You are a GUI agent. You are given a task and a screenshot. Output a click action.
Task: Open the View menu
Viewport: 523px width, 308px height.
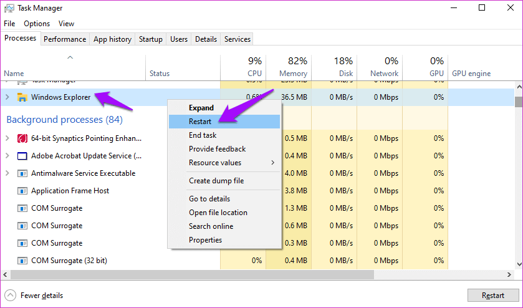[66, 24]
